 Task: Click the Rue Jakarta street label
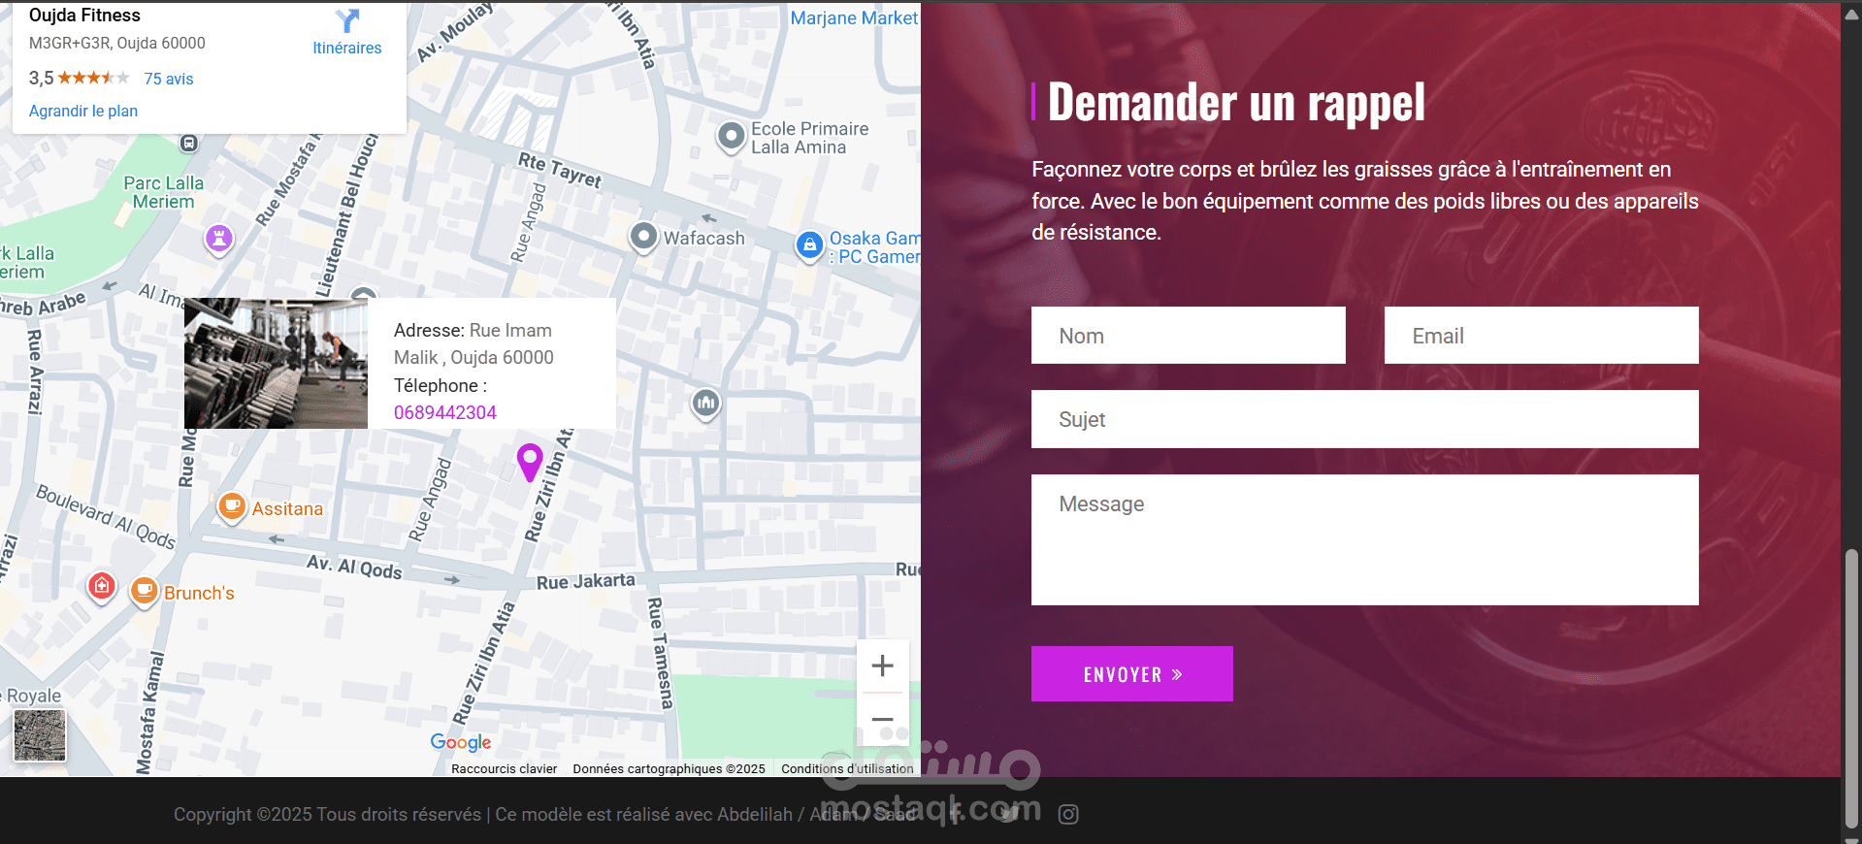(586, 581)
